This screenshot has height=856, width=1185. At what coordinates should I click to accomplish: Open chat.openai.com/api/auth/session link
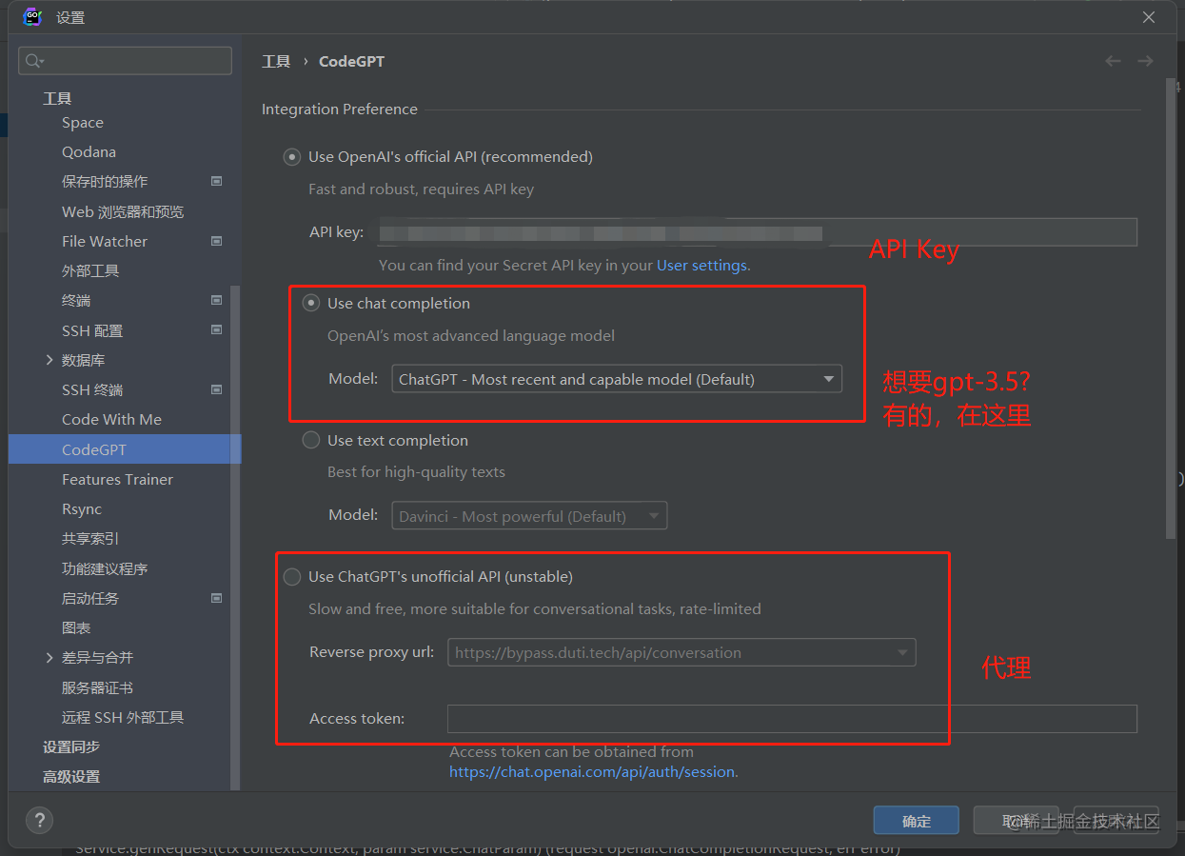[x=592, y=772]
